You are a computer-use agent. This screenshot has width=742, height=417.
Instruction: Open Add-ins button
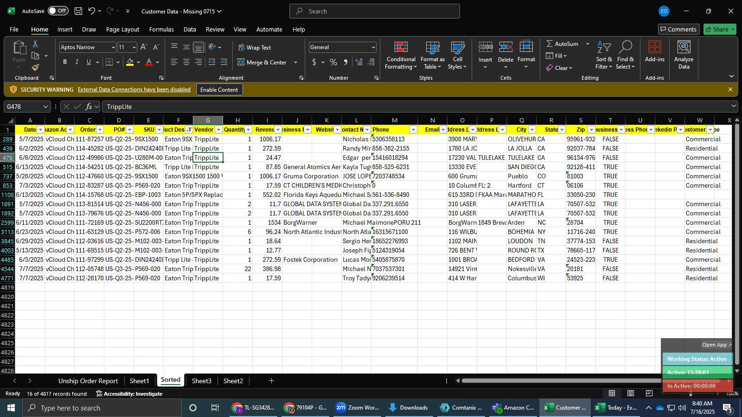coord(654,51)
